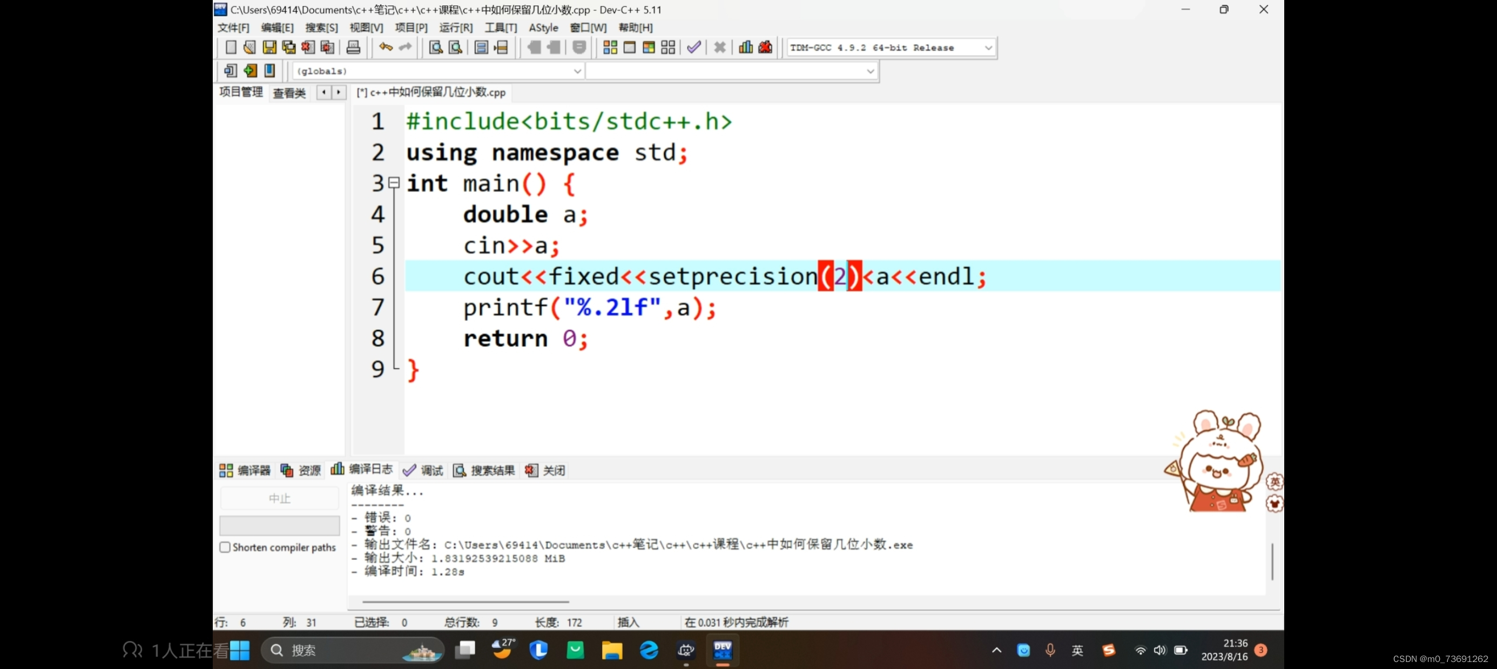Click the Go to function toolbar icon
The height and width of the screenshot is (669, 1497).
[481, 47]
